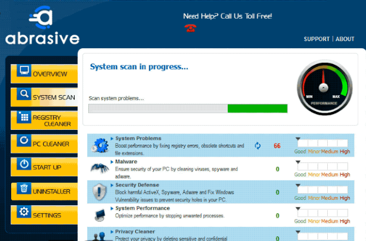366x241 pixels.
Task: Click Medium label in Security Defense row
Action: pyautogui.click(x=330, y=198)
